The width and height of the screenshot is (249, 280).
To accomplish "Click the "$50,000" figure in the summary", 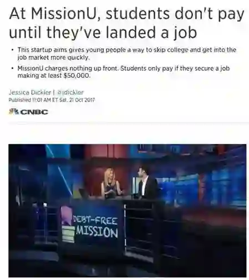I will (x=77, y=75).
